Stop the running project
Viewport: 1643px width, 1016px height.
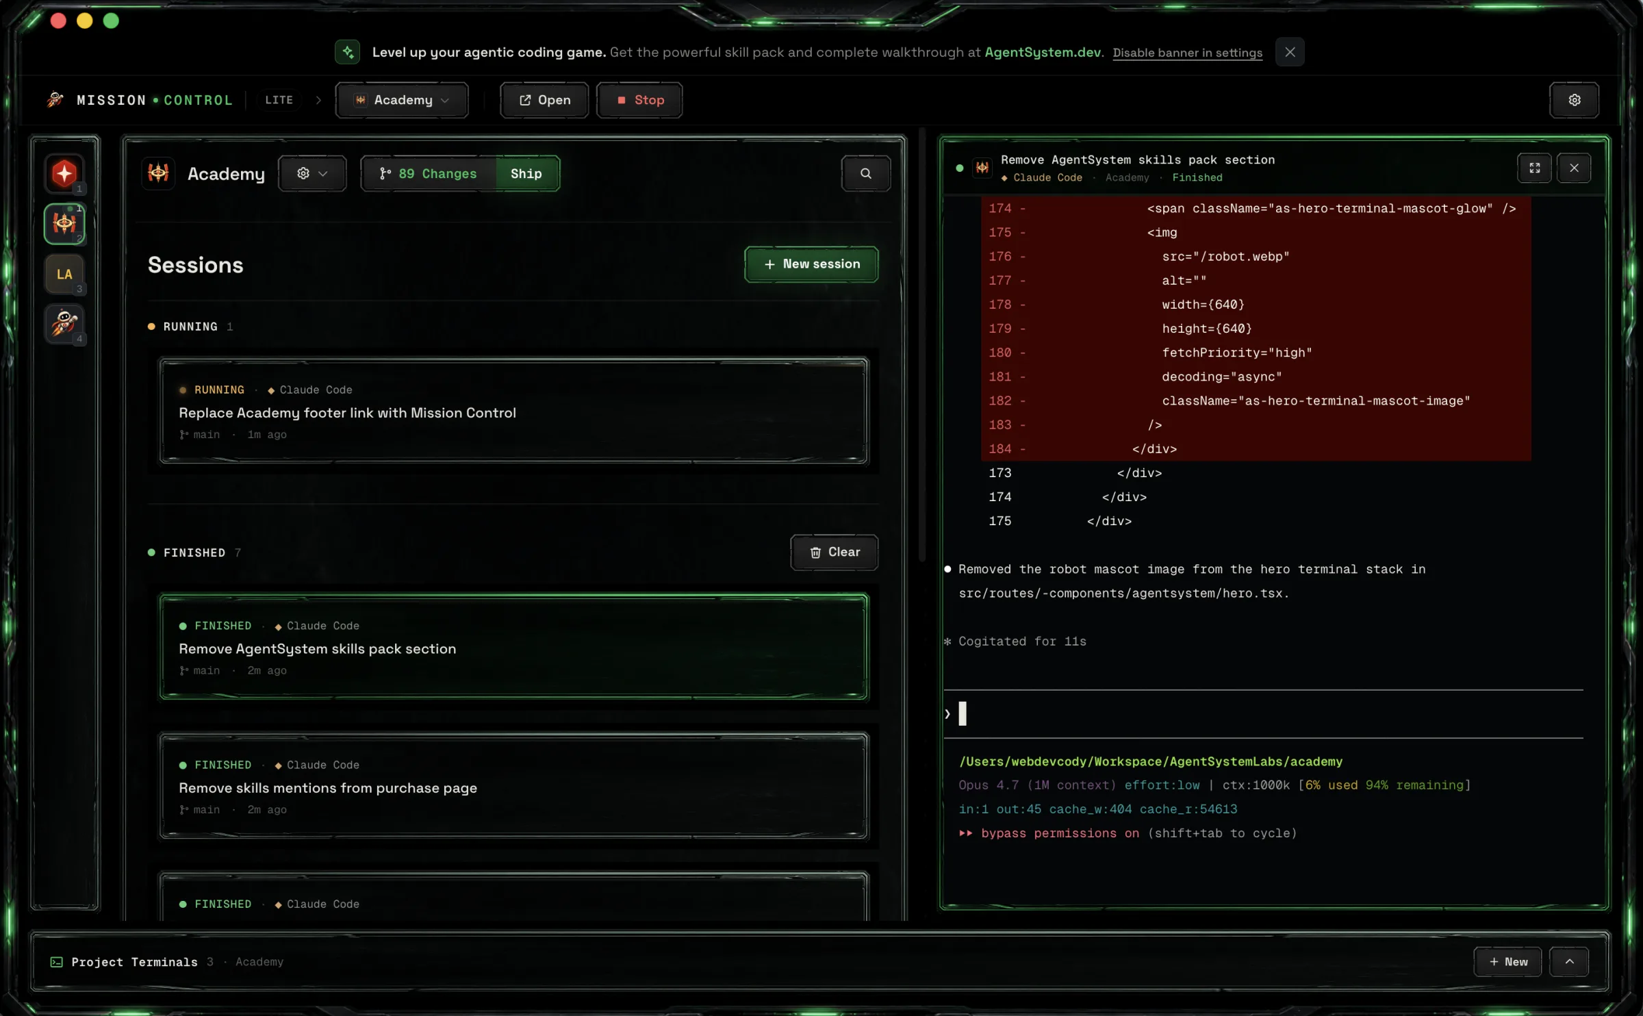639,100
